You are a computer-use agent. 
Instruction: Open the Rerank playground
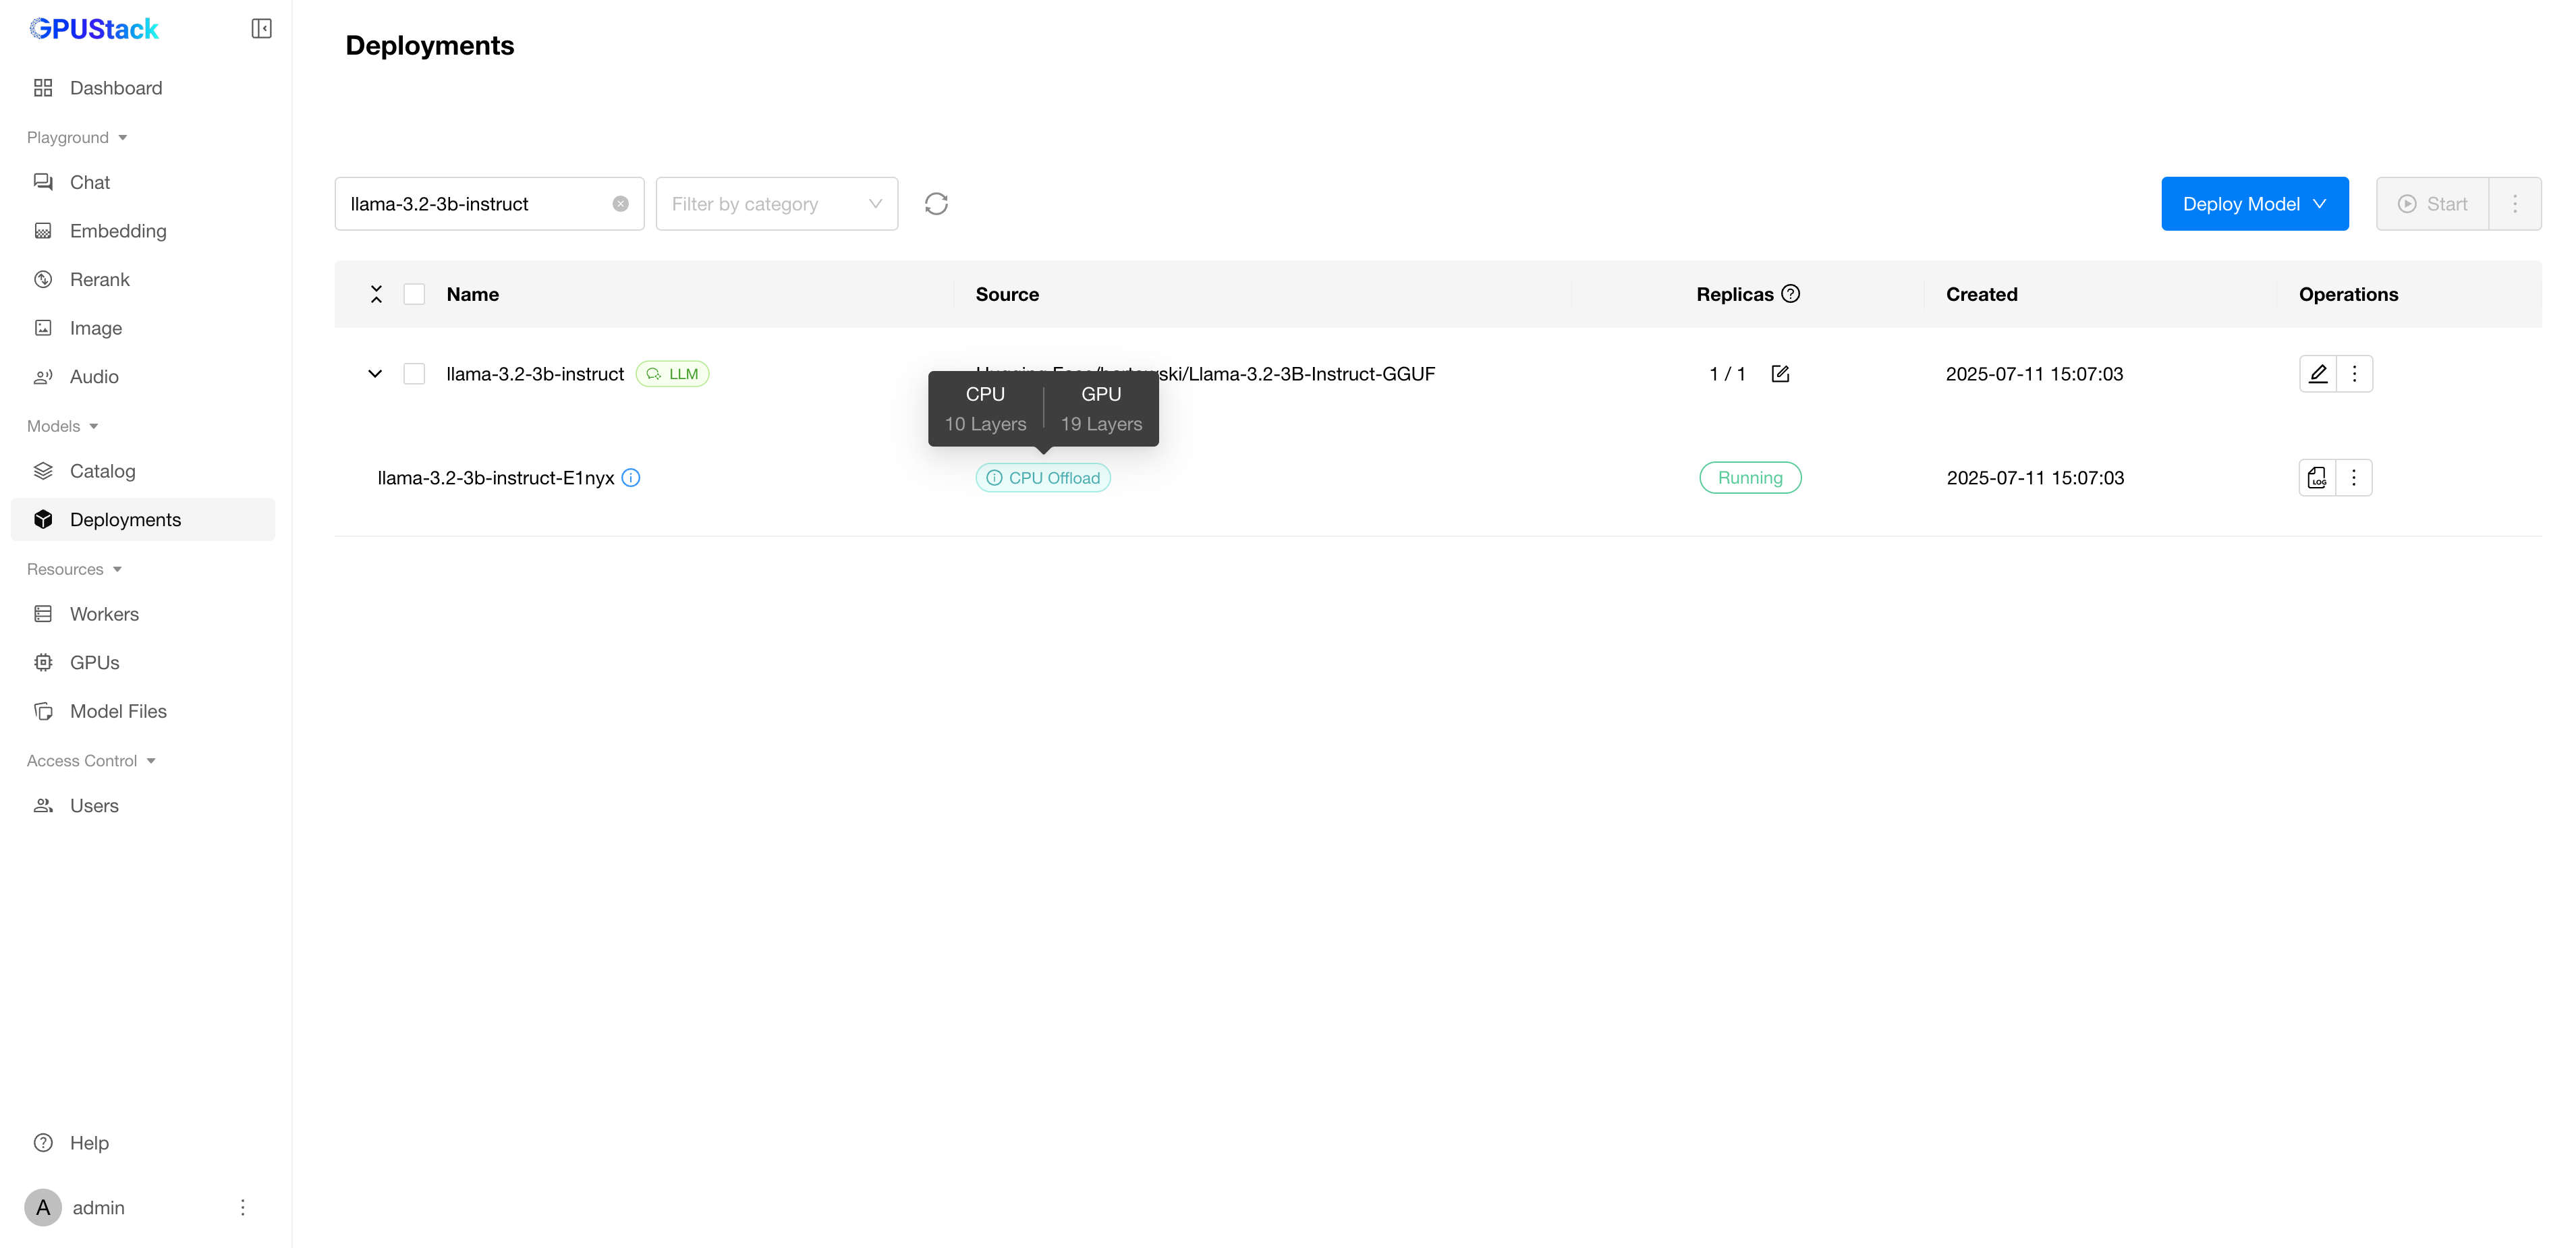coord(143,279)
